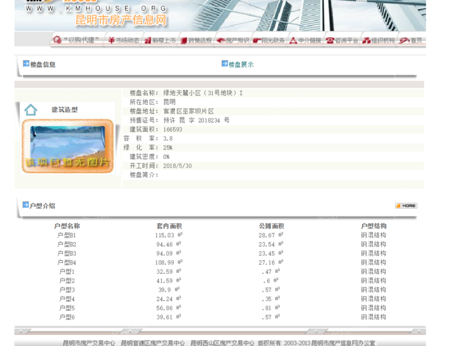Open the 楼盘信息 section link
The width and height of the screenshot is (462, 346).
tap(43, 65)
